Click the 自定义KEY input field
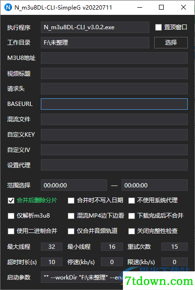This screenshot has width=195, height=290. [114, 135]
